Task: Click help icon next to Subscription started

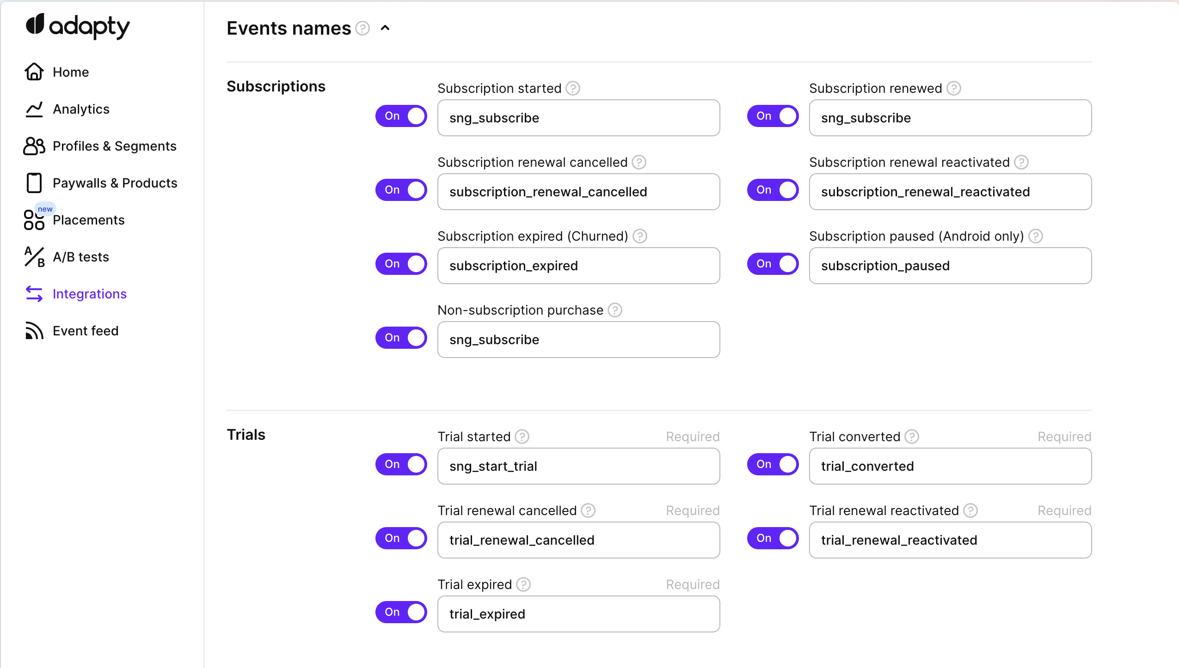Action: (573, 88)
